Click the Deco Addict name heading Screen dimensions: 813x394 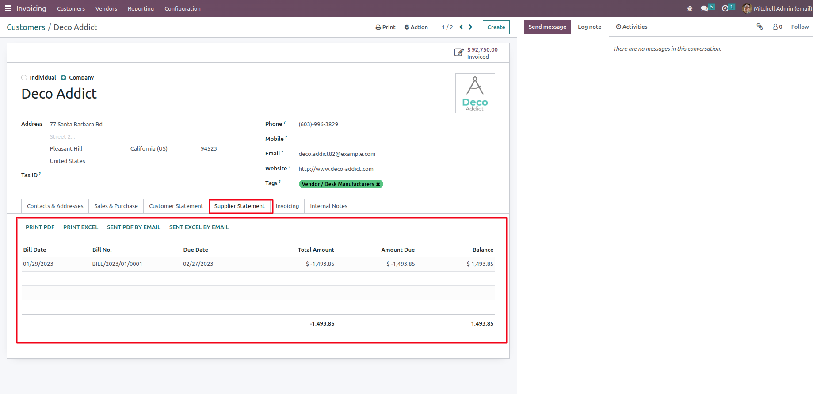point(59,94)
